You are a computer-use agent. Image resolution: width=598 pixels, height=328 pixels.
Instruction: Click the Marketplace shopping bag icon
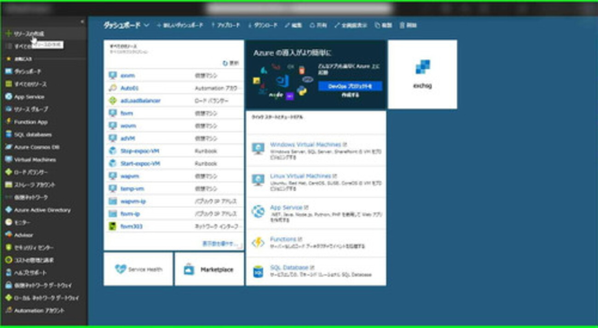(x=189, y=269)
